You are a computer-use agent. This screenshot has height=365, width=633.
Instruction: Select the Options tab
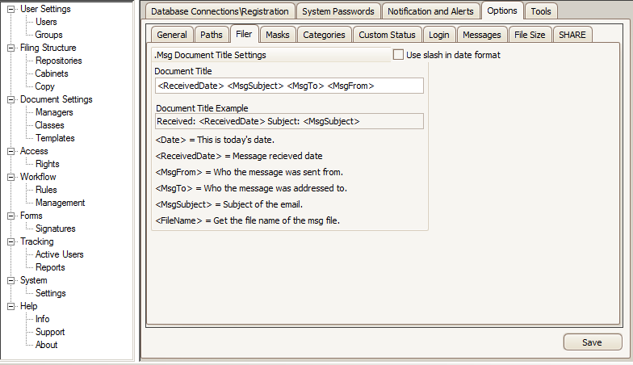coord(502,10)
